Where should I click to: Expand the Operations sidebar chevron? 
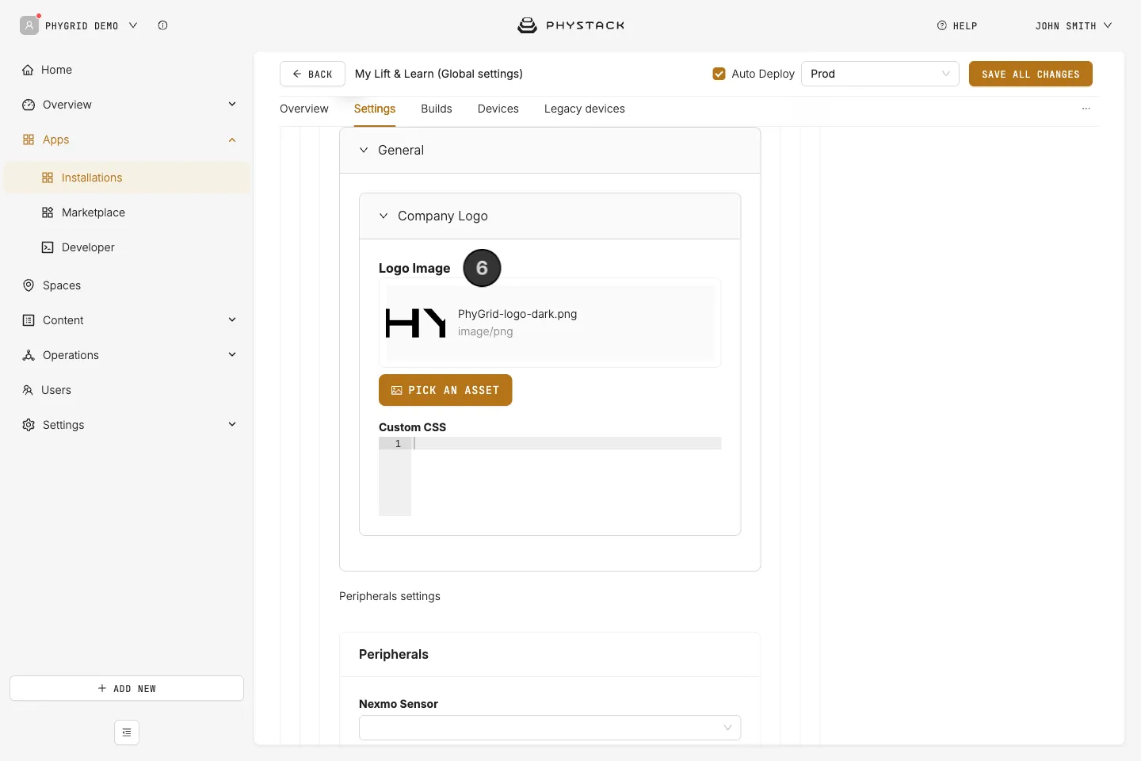[232, 354]
